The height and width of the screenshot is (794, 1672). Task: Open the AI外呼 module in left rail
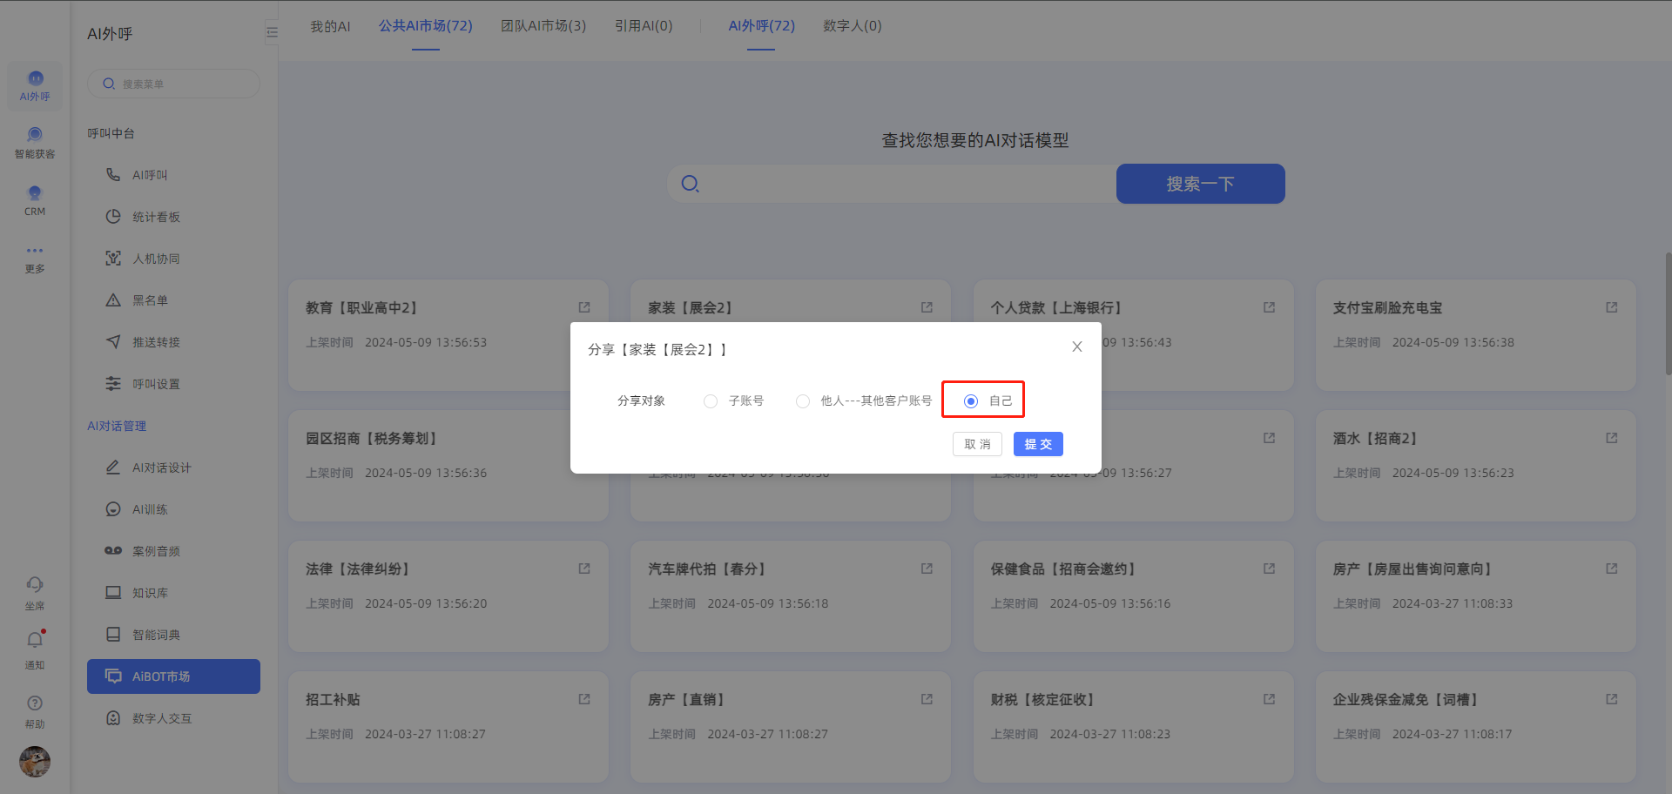pyautogui.click(x=35, y=85)
